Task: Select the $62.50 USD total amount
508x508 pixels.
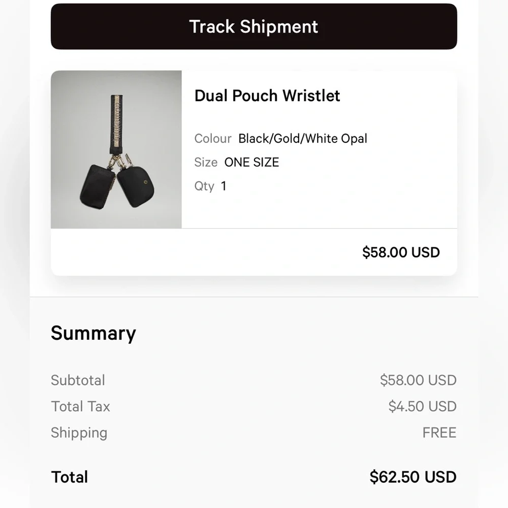Action: tap(413, 477)
